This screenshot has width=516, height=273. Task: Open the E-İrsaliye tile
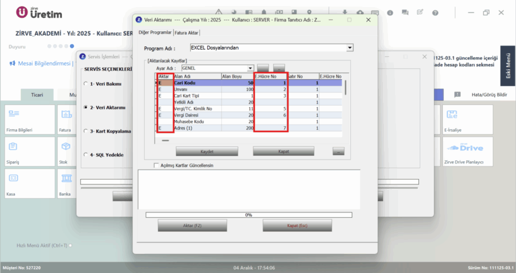[468, 119]
